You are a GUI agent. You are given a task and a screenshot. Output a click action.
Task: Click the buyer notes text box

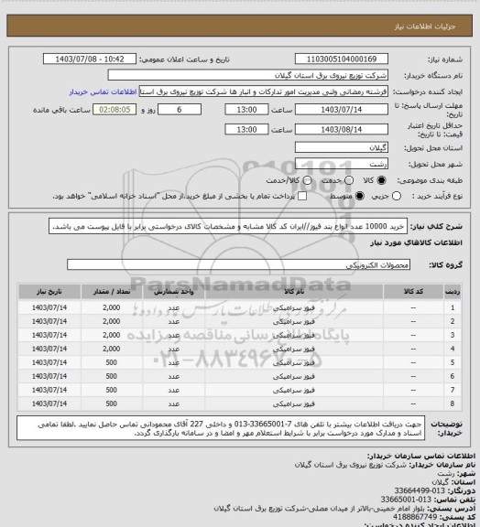pos(221,428)
